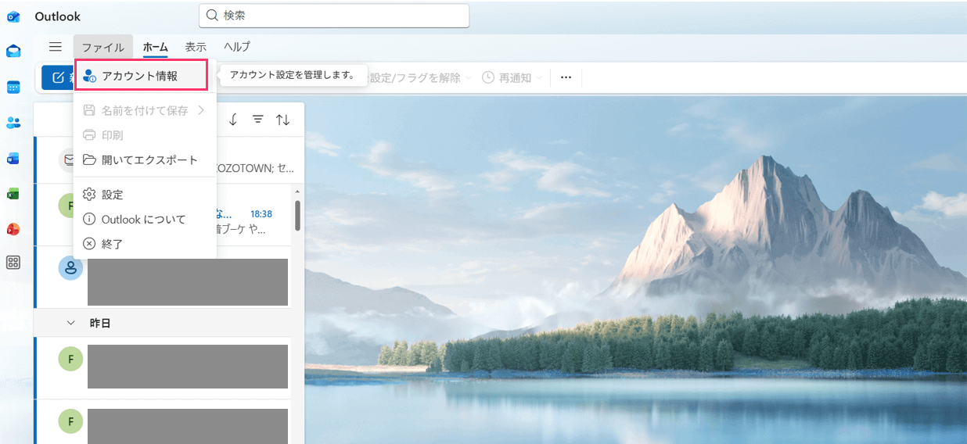The image size is (967, 444).
Task: Click the search box 検索
Action: pyautogui.click(x=334, y=16)
